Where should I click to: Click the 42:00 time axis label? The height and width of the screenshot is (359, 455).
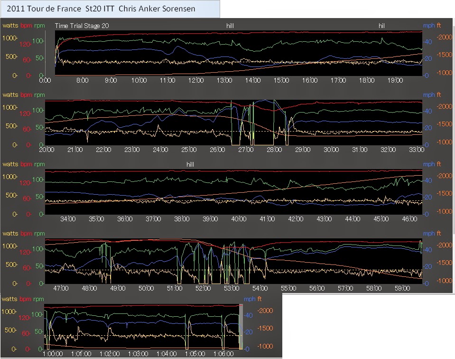pos(296,219)
